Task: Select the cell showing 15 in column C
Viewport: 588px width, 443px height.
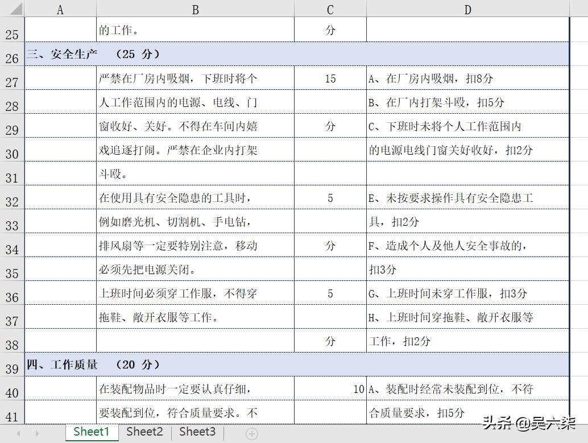Action: [x=330, y=79]
